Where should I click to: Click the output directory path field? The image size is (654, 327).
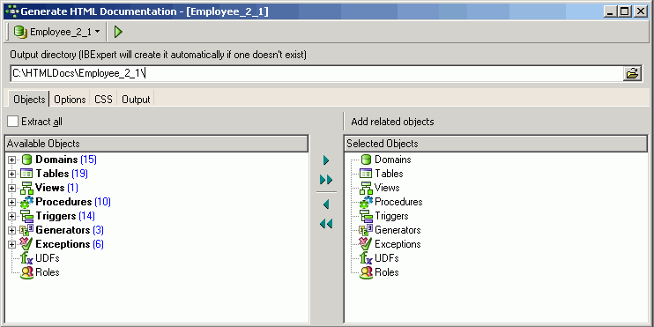(317, 73)
